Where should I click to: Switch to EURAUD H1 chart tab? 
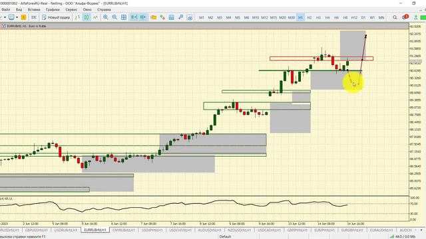tap(381, 230)
